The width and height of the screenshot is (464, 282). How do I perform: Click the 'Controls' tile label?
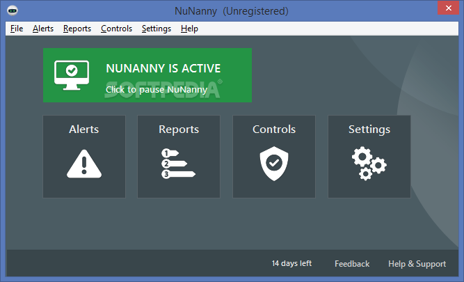(x=274, y=130)
